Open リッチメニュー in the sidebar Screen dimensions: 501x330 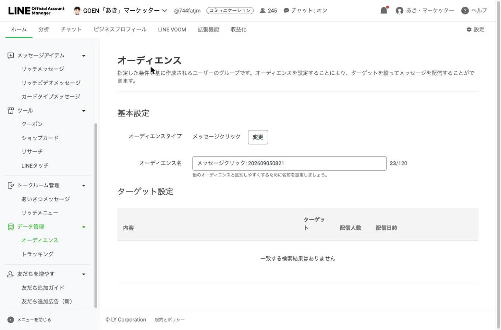tap(40, 213)
